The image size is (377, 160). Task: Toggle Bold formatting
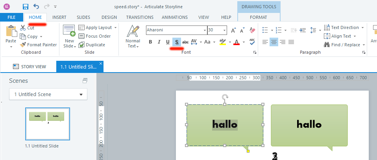(x=150, y=42)
